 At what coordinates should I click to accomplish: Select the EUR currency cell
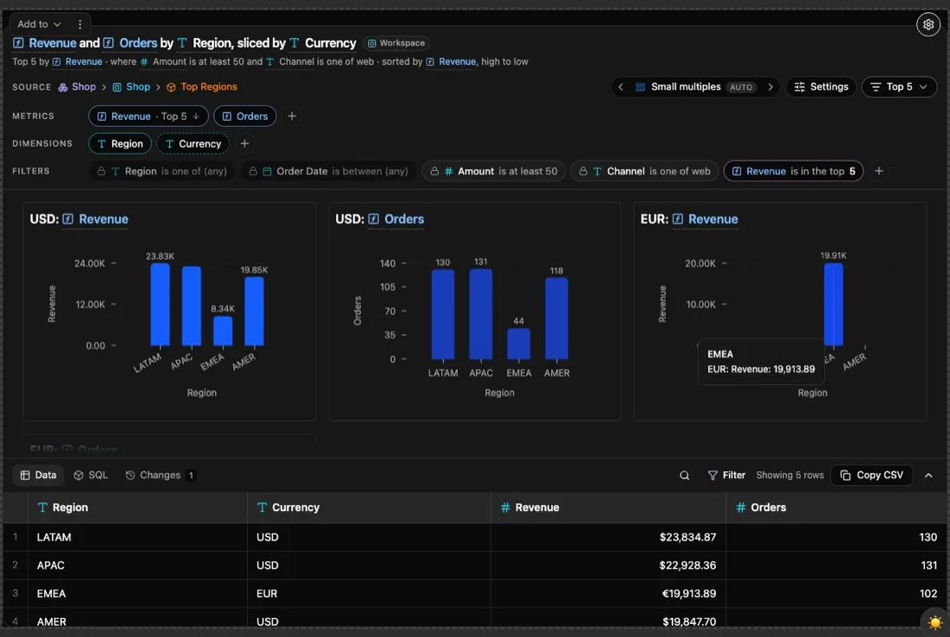point(369,593)
